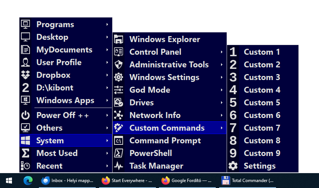Click the Settings gear icon in submenu
The image size is (319, 188).
233,166
